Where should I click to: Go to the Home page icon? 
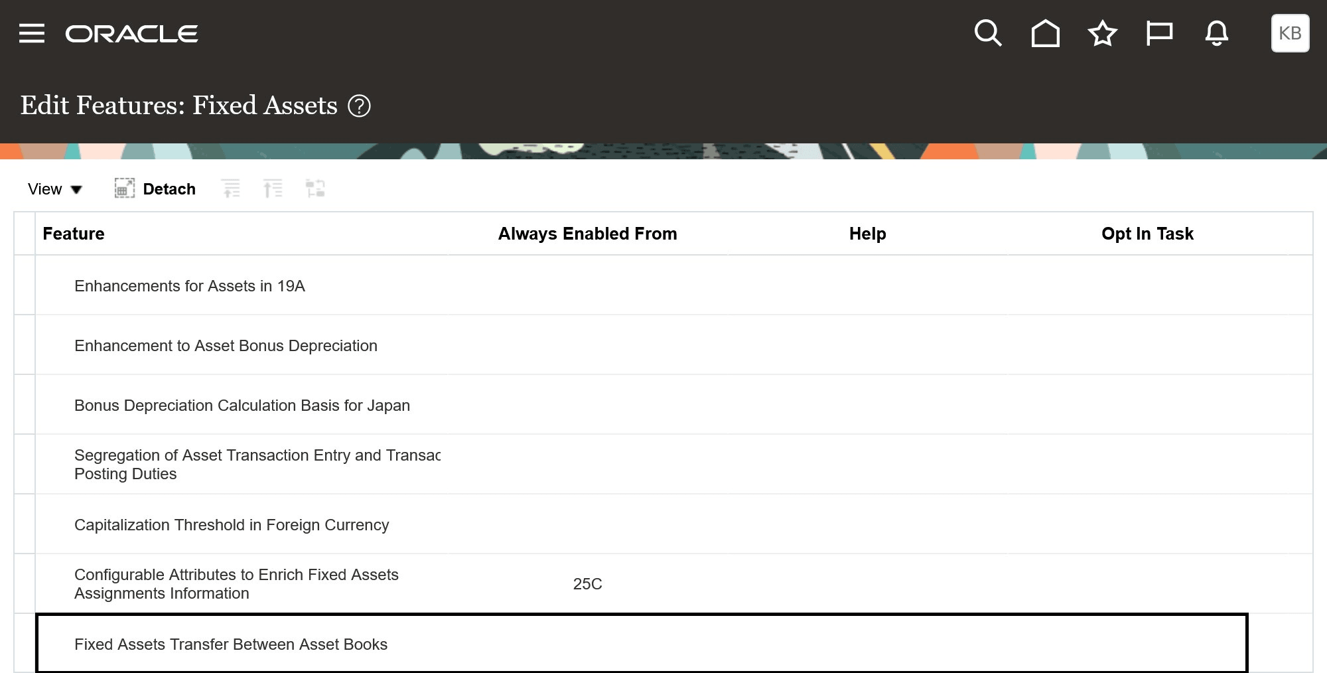click(x=1046, y=33)
